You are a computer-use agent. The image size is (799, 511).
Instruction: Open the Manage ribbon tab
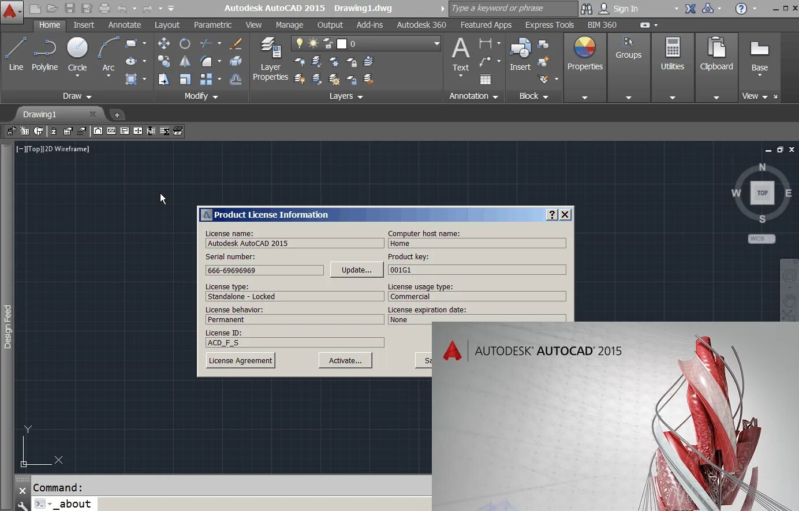point(289,25)
